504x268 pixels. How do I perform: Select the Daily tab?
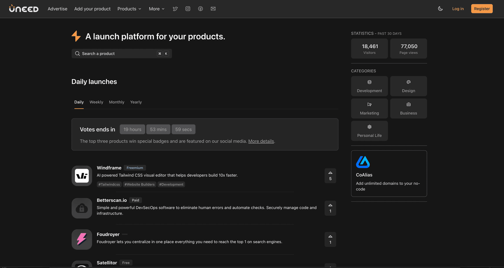79,102
